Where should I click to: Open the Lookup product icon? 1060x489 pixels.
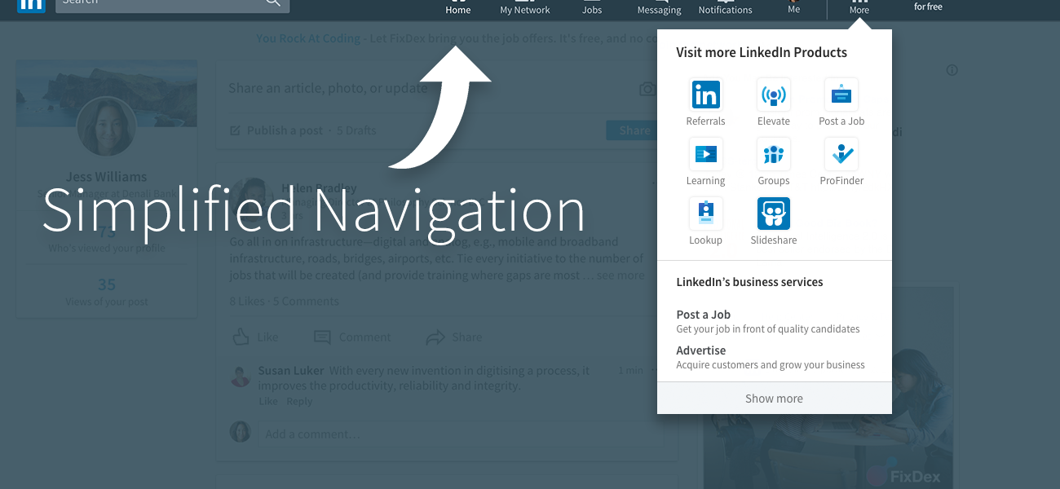(x=705, y=214)
